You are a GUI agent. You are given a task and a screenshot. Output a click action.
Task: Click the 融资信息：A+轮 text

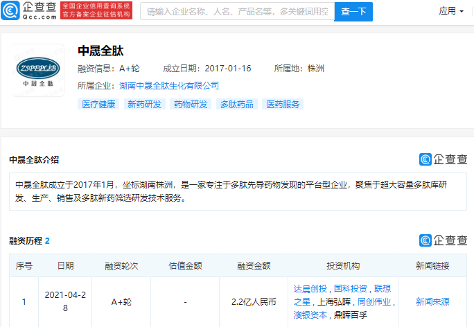pyautogui.click(x=109, y=69)
